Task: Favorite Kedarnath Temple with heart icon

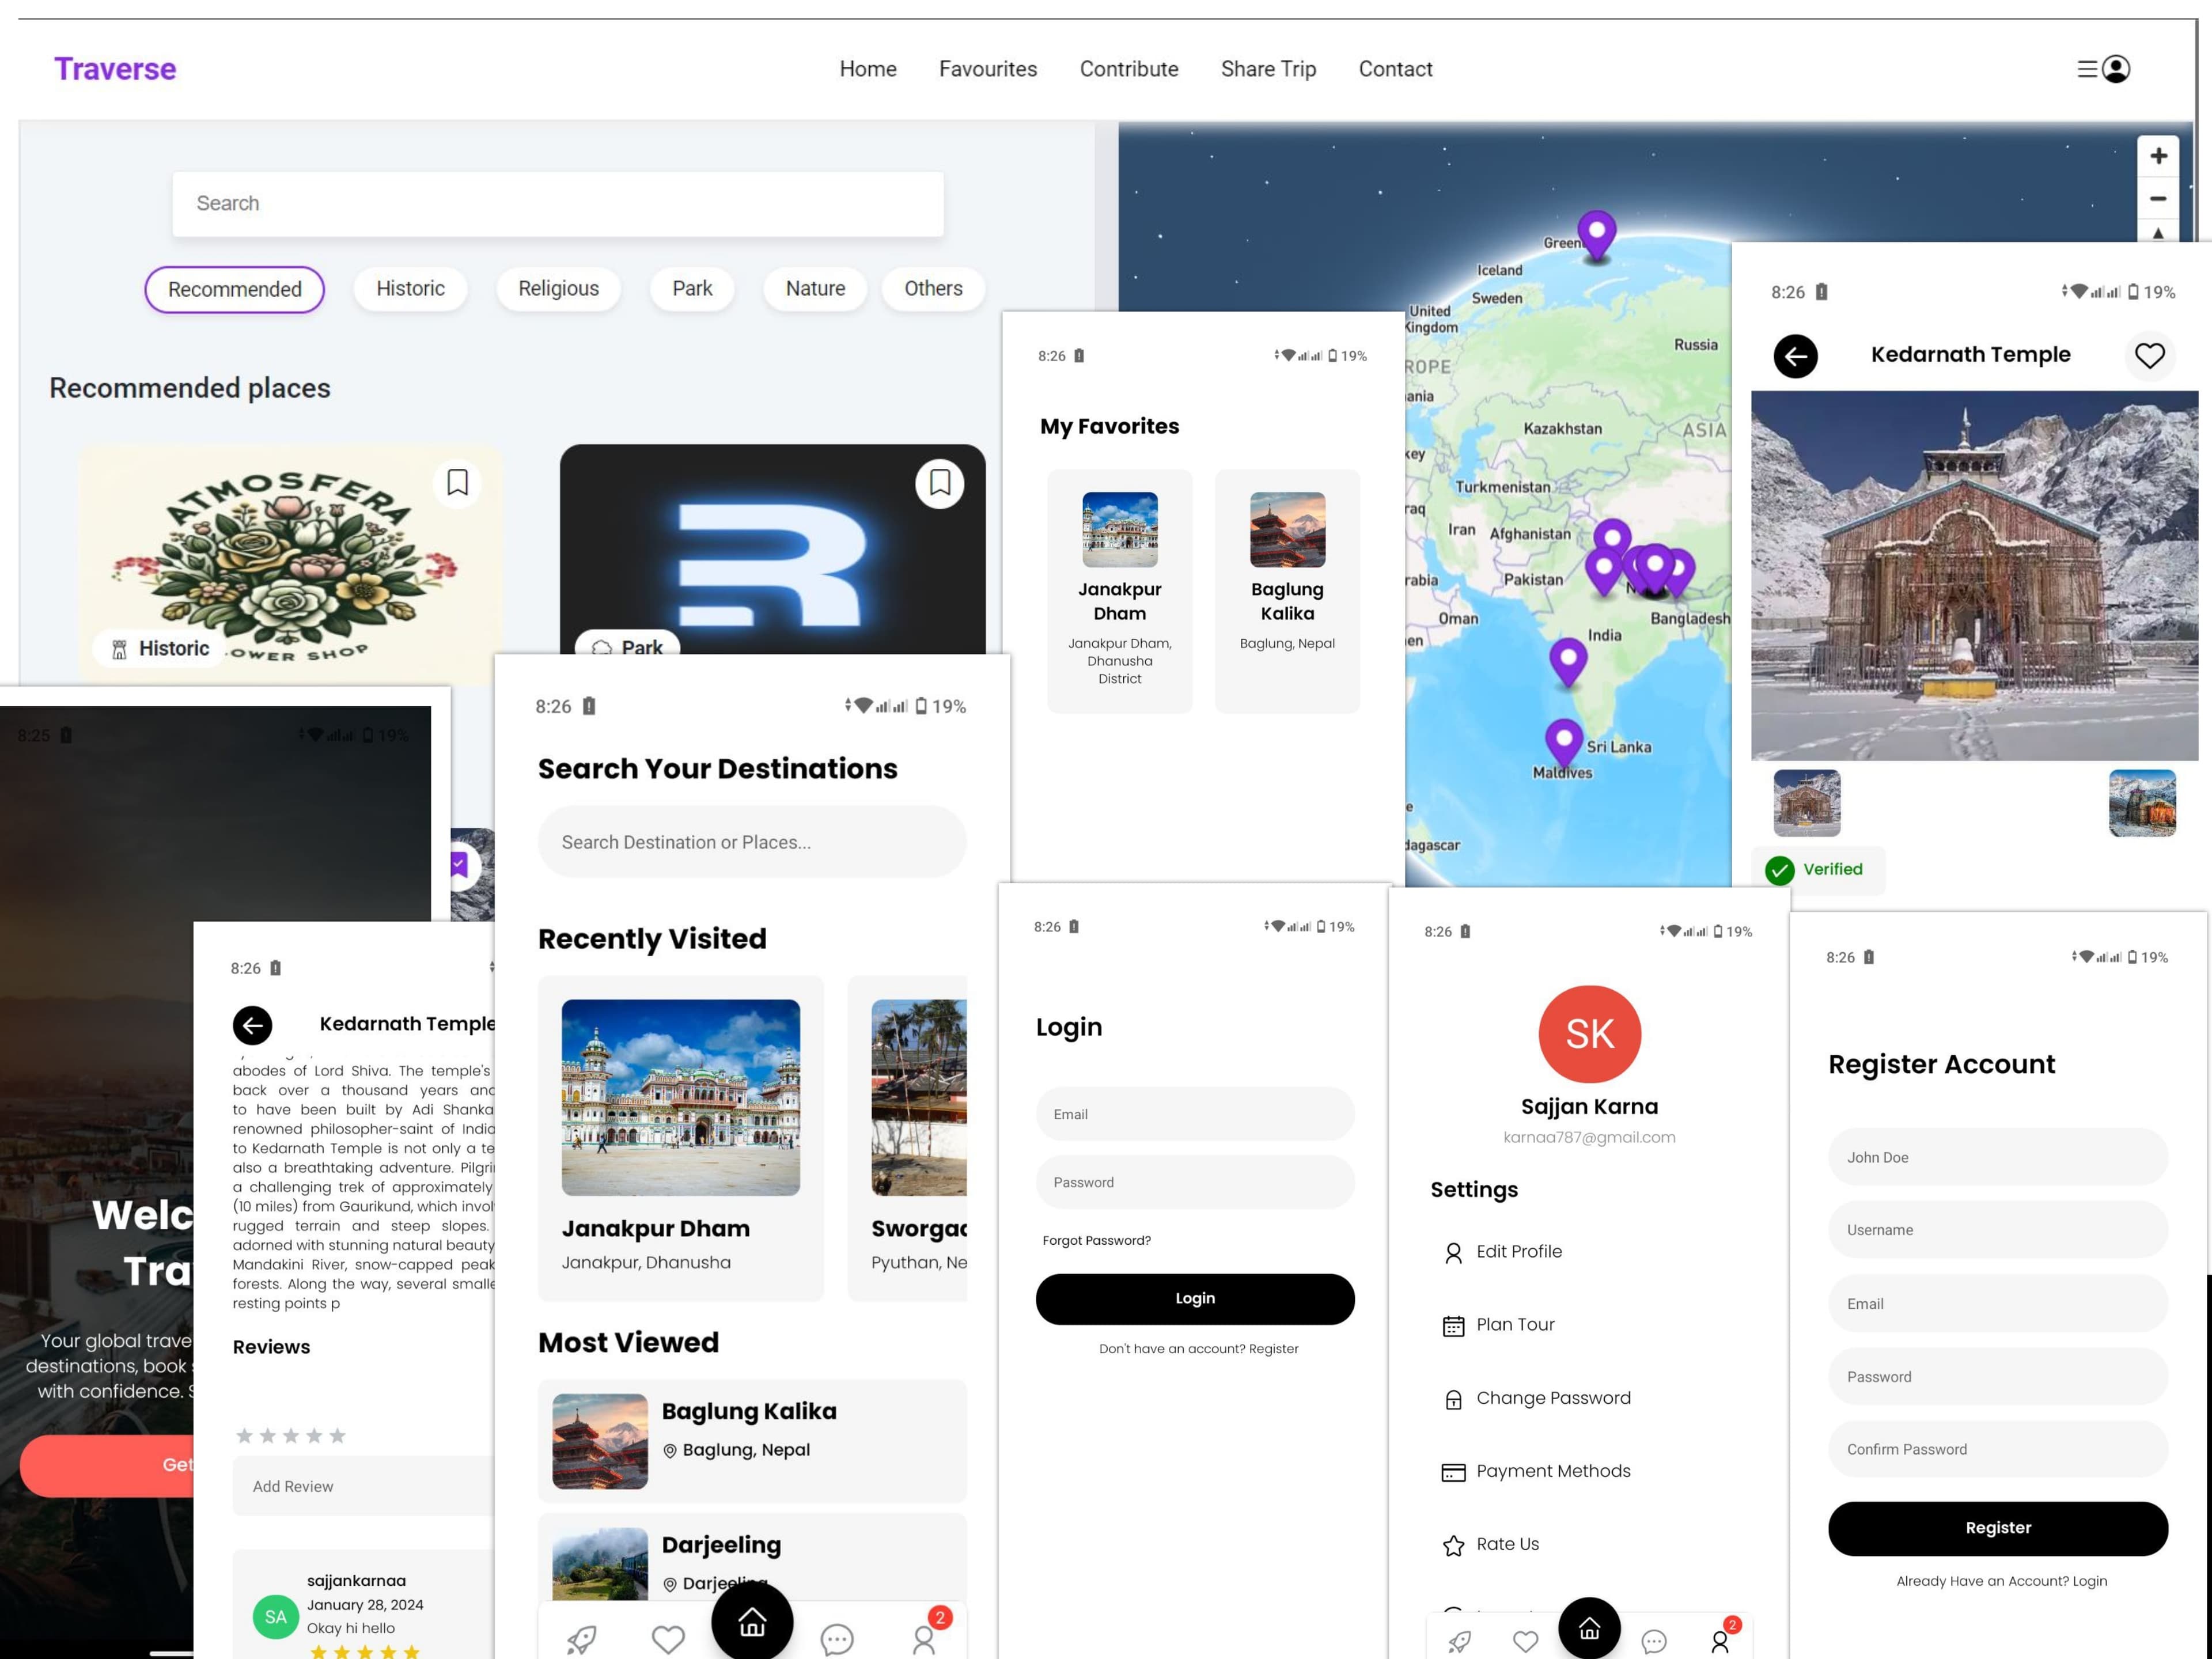Action: click(x=2149, y=355)
